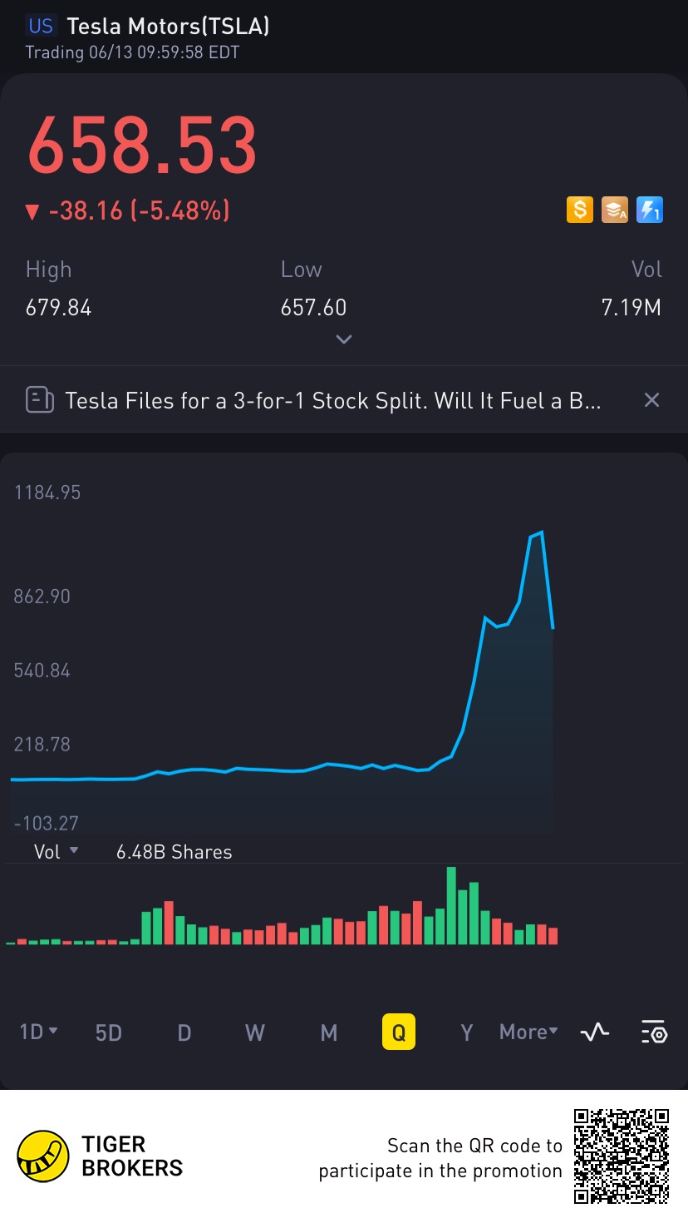This screenshot has width=688, height=1223.
Task: Expand quote details with down chevron
Action: pos(344,339)
